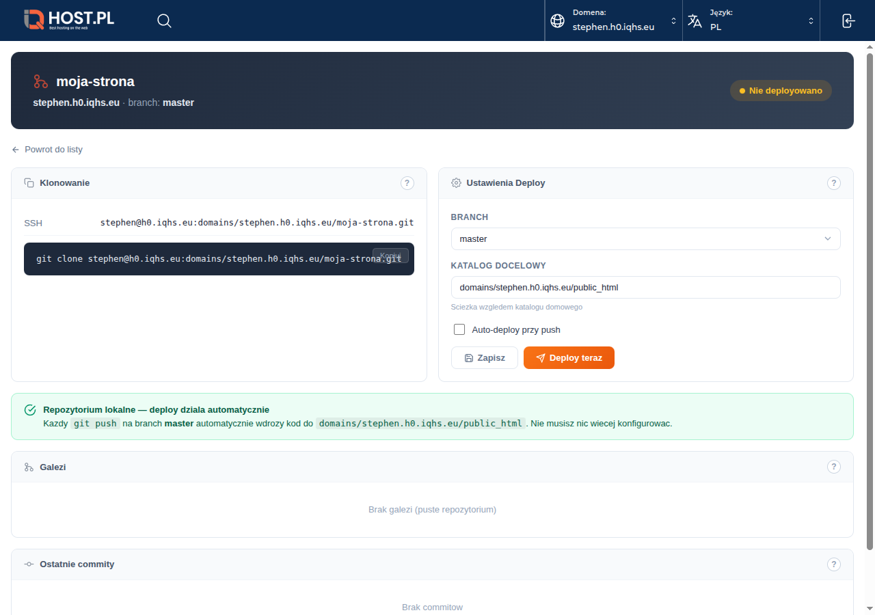Click the search magnifier icon in header
The height and width of the screenshot is (615, 875).
[164, 20]
